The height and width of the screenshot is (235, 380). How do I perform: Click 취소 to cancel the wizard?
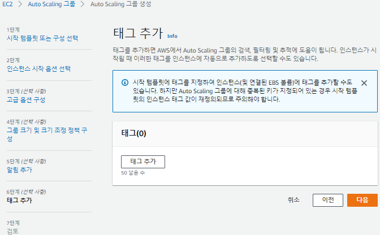coord(293,200)
